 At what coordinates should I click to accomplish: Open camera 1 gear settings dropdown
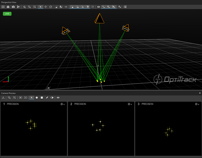62,104
